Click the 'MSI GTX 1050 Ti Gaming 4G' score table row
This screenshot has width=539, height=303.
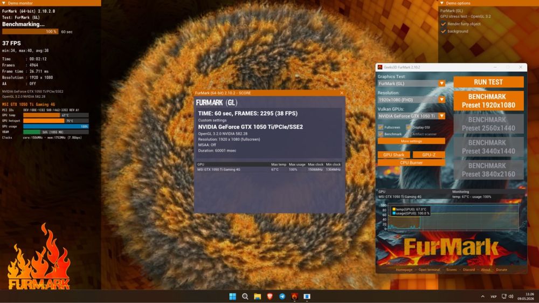click(268, 169)
